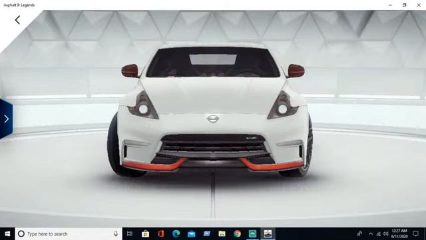The height and width of the screenshot is (240, 426).
Task: Launch Microsoft Edge from the taskbar
Action: 176,234
